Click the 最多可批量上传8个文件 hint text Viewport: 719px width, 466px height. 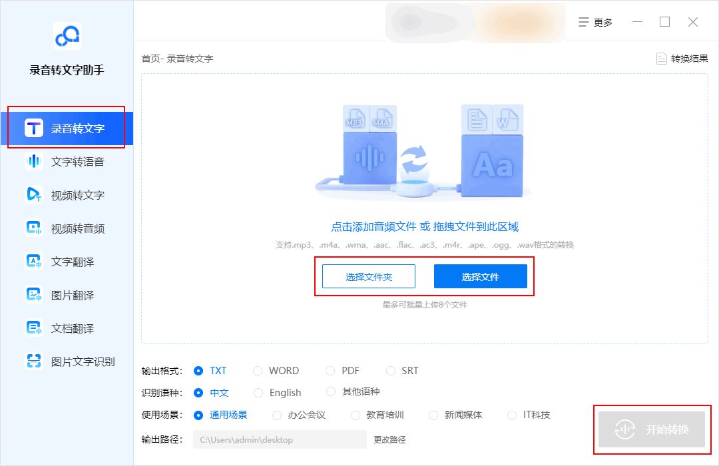pos(425,304)
